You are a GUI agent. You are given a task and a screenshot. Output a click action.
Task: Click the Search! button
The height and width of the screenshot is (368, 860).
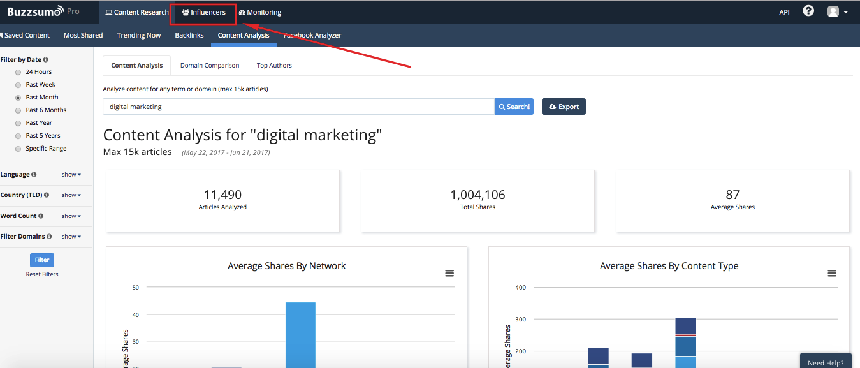coord(514,107)
